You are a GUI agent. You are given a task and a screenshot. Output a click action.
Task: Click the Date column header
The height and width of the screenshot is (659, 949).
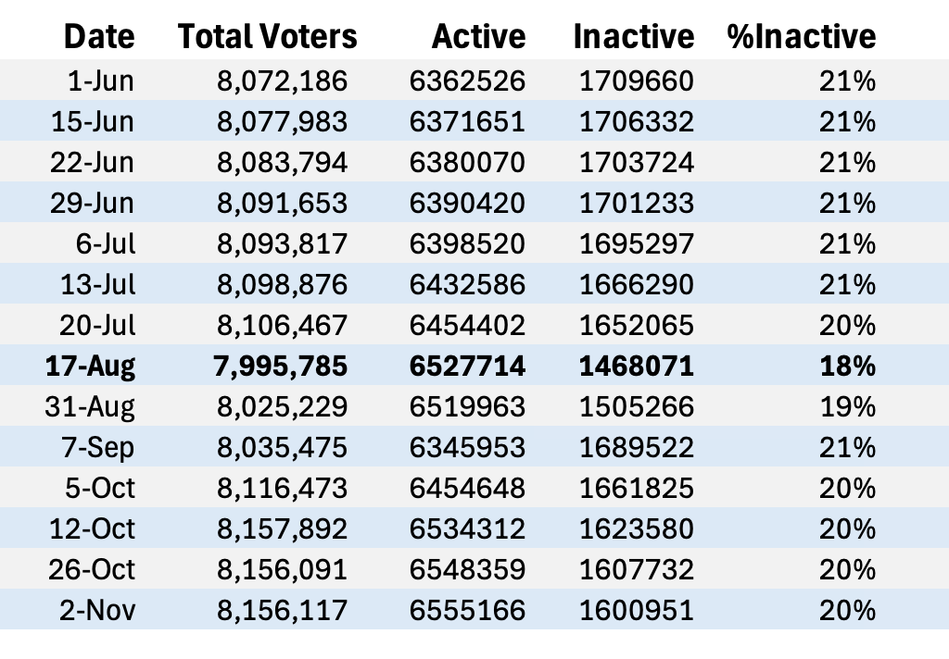point(99,36)
